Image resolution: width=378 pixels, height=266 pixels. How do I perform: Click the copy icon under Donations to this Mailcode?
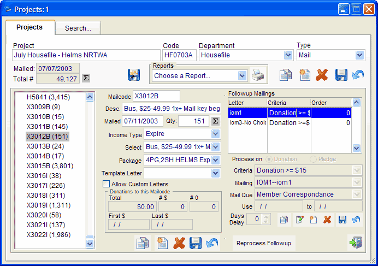[x=143, y=243]
